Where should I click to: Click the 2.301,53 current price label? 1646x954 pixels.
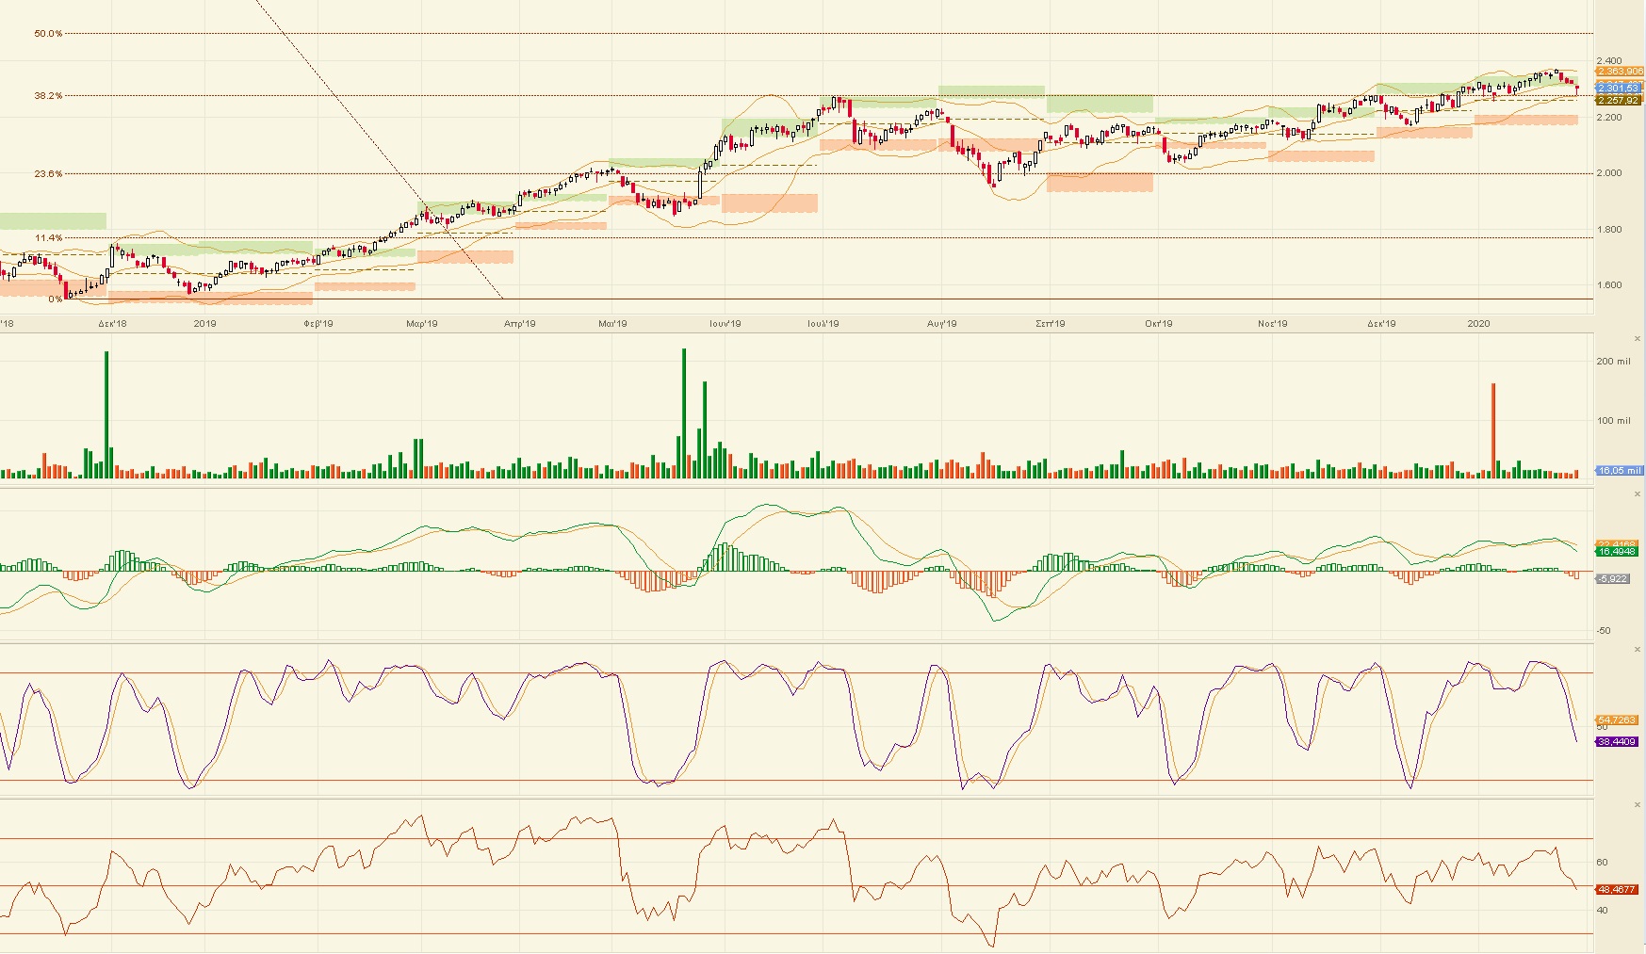coord(1619,88)
